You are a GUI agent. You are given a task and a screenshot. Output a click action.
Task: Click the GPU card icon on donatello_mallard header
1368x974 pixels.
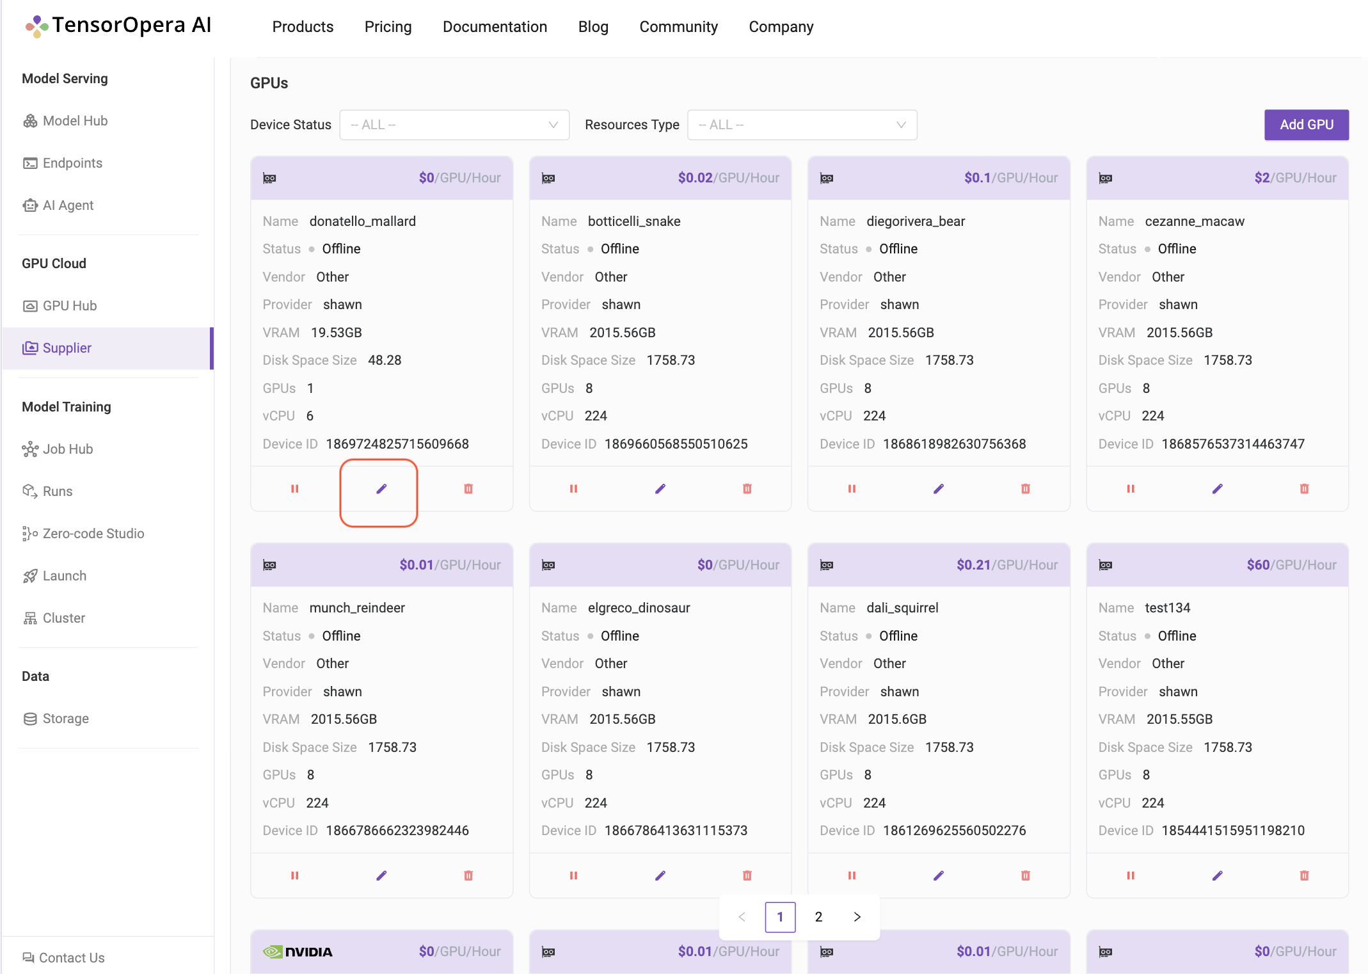269,178
